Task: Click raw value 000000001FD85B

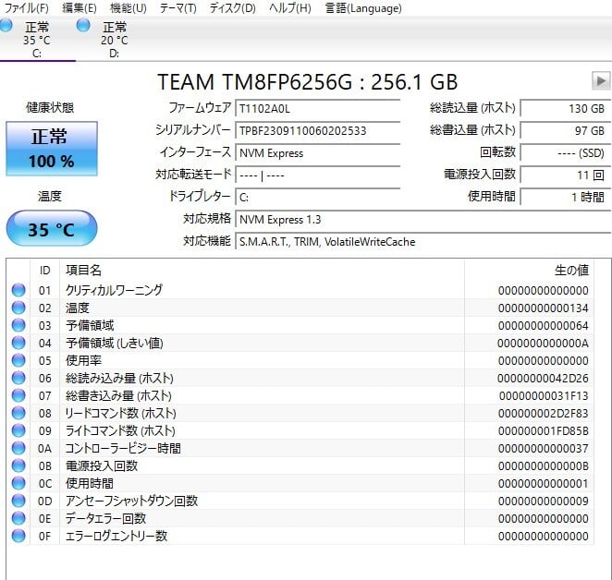Action: pos(544,431)
